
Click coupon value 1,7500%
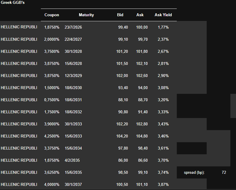coord(52,112)
